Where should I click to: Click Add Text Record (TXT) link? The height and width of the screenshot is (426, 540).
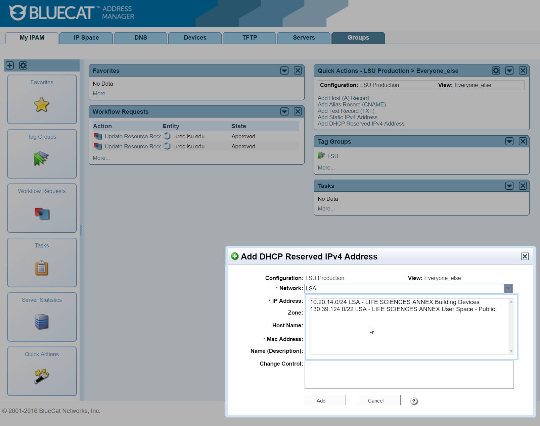pos(346,111)
